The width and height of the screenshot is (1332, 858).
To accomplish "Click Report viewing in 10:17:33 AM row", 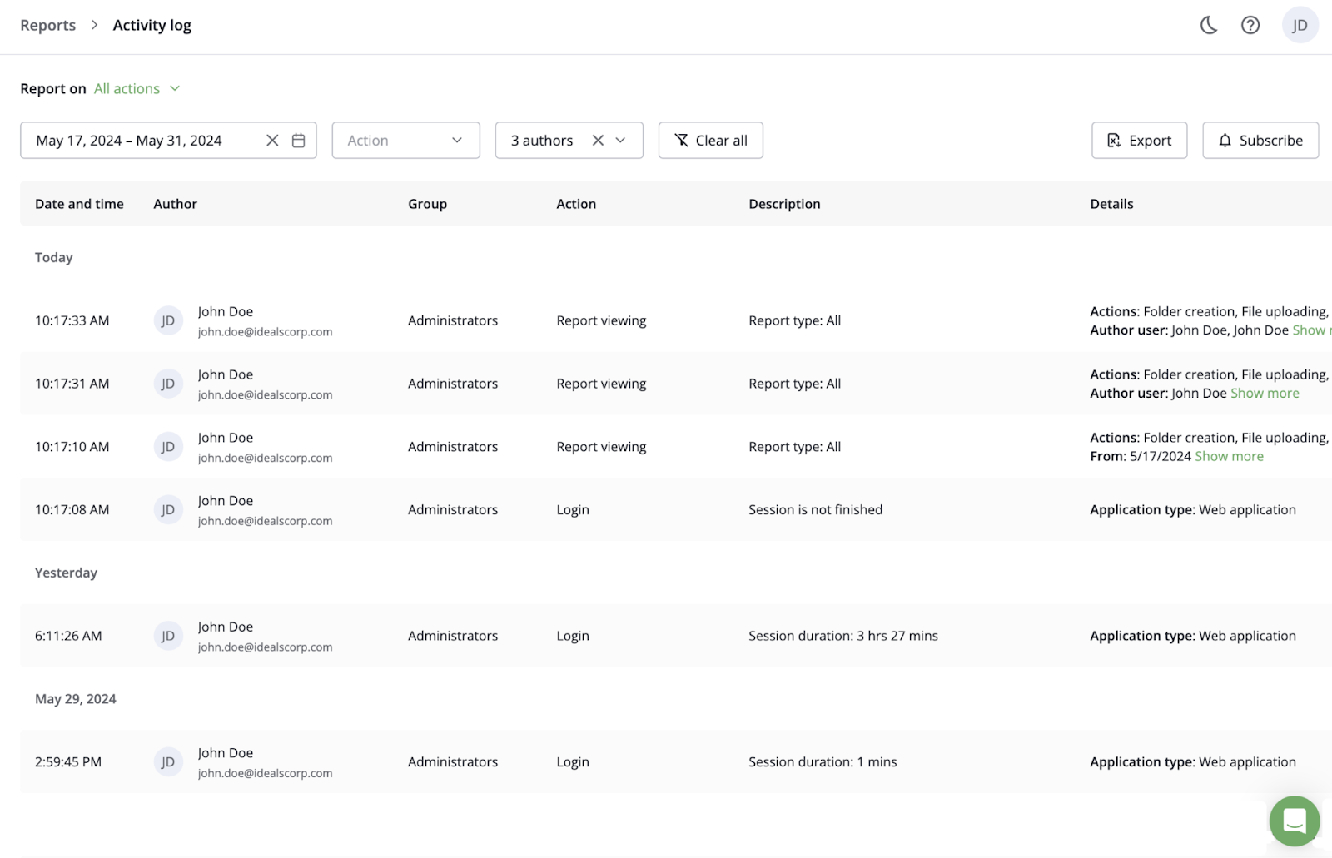I will tap(601, 320).
